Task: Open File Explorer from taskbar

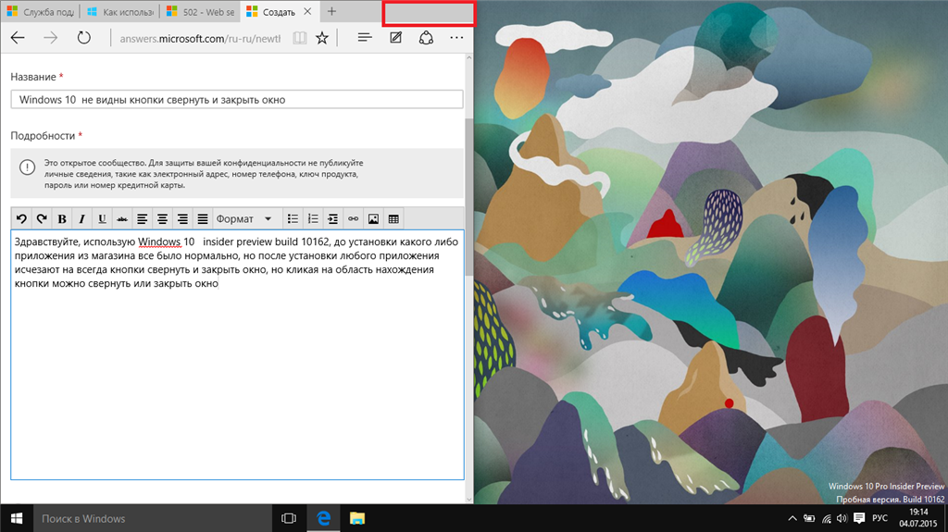Action: click(357, 518)
